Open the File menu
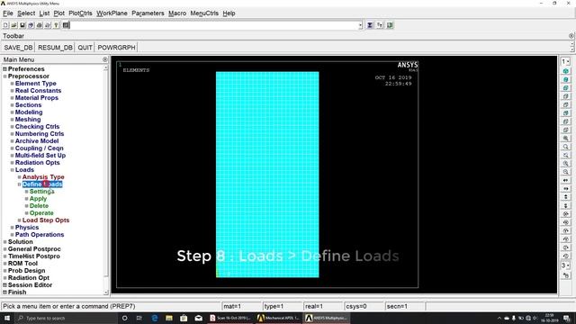 click(8, 13)
